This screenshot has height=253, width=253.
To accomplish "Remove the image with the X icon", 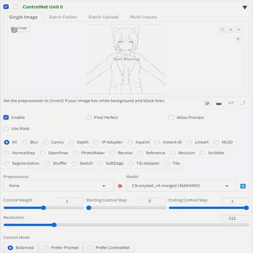I will pyautogui.click(x=238, y=29).
